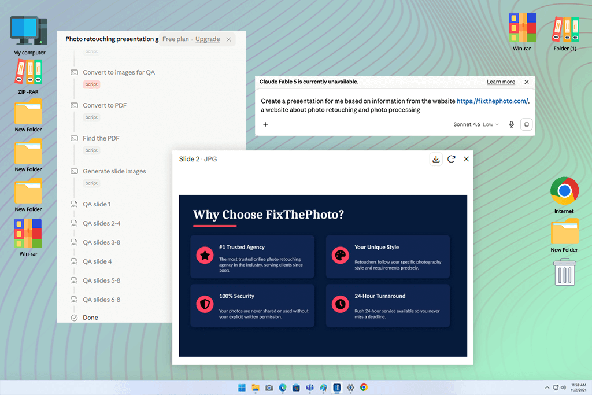
Task: Dismiss the Claude unavailable notice
Action: point(527,82)
